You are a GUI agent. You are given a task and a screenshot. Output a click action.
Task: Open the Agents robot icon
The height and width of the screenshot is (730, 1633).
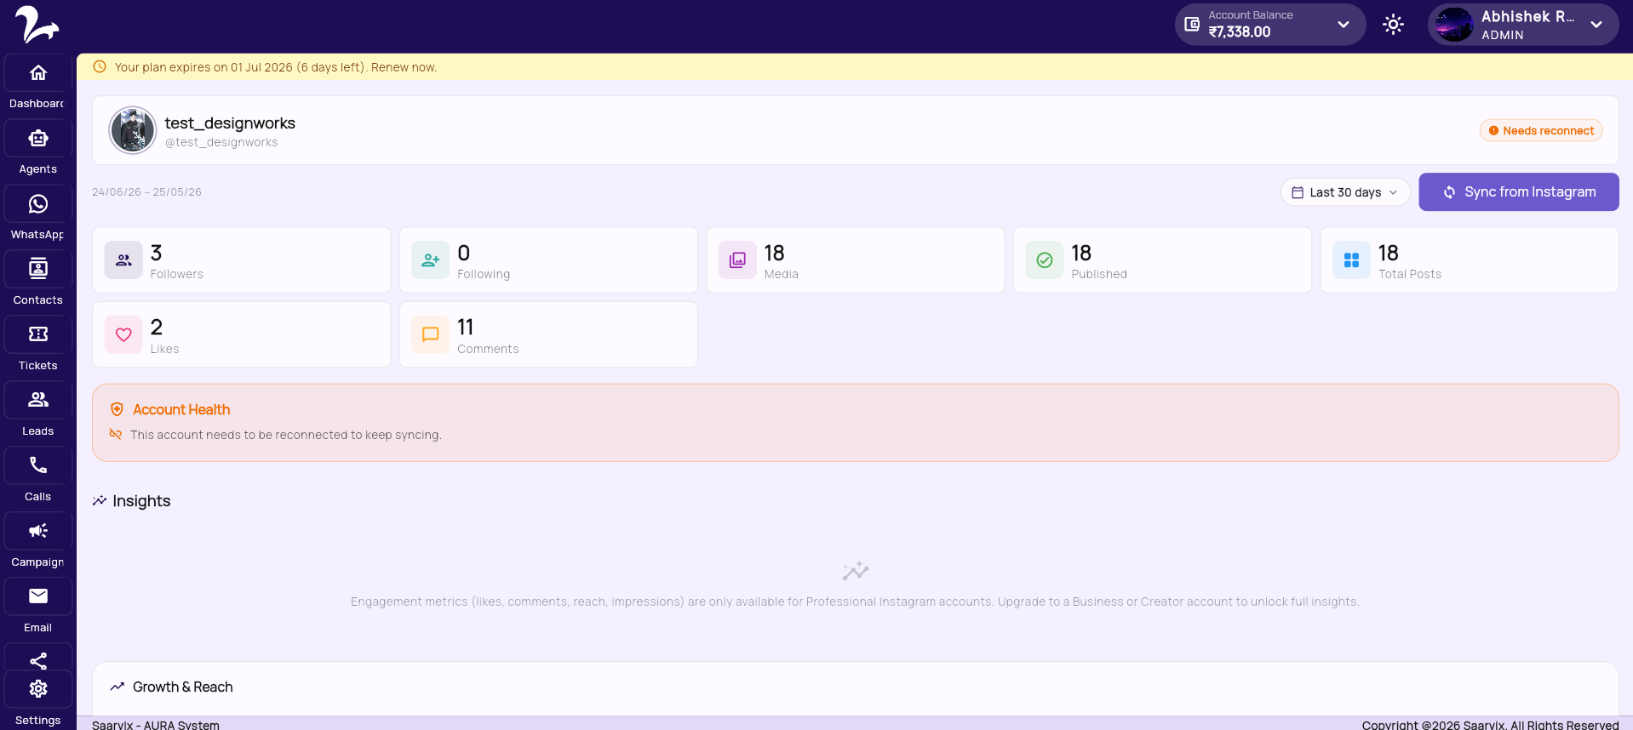[38, 139]
